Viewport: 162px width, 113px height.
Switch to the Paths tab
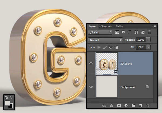click(119, 26)
